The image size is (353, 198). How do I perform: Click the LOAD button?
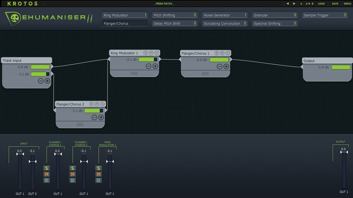(321, 4)
